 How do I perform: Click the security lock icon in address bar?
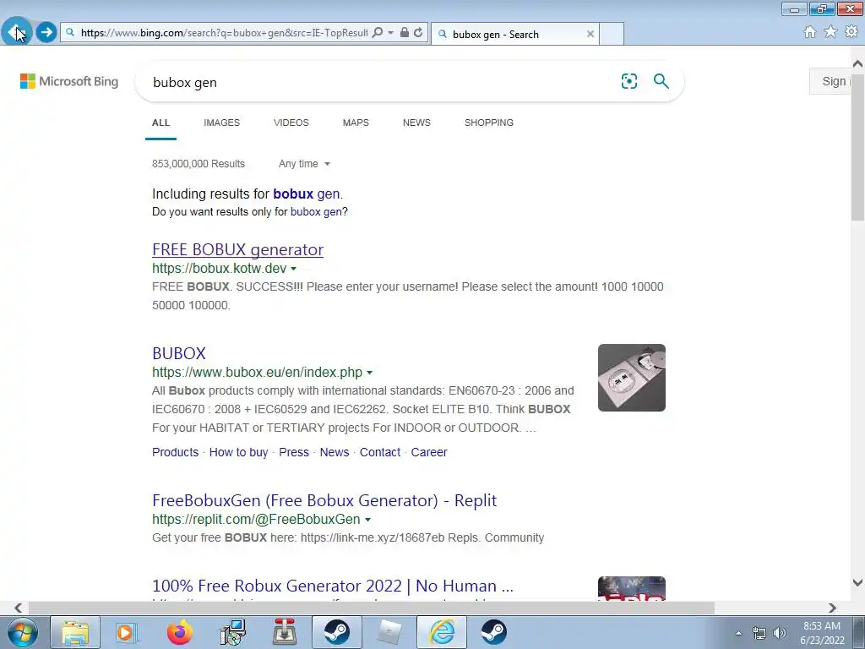click(405, 33)
